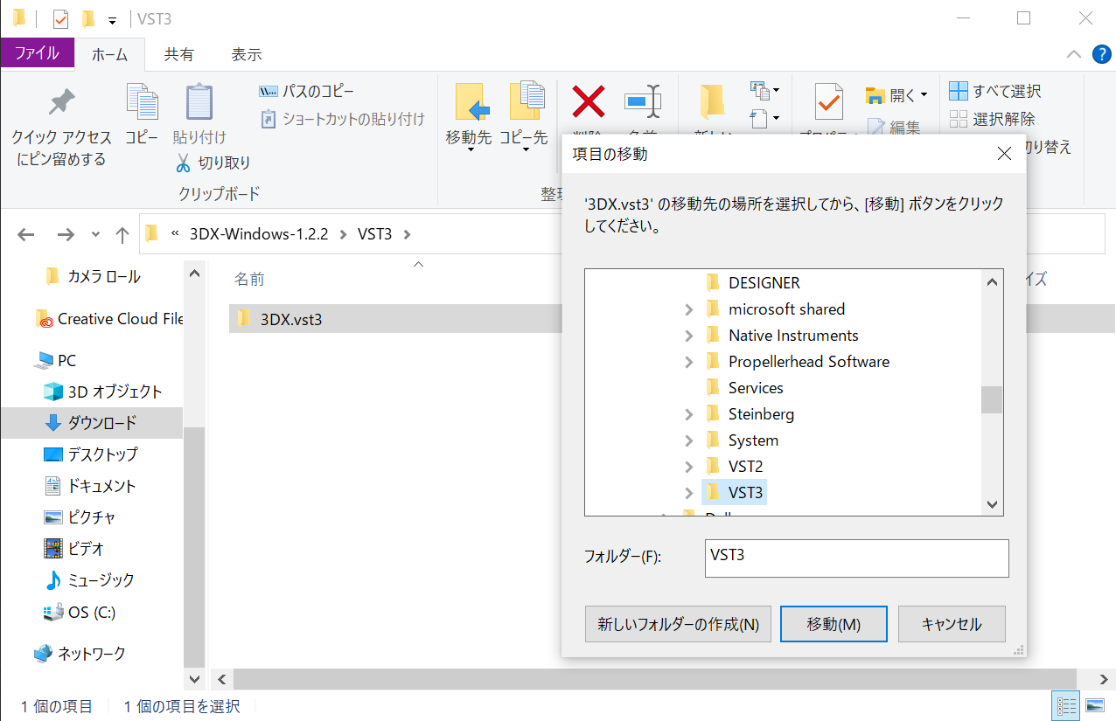Open 3D オブジェクト folder
The width and height of the screenshot is (1116, 721).
pos(102,392)
